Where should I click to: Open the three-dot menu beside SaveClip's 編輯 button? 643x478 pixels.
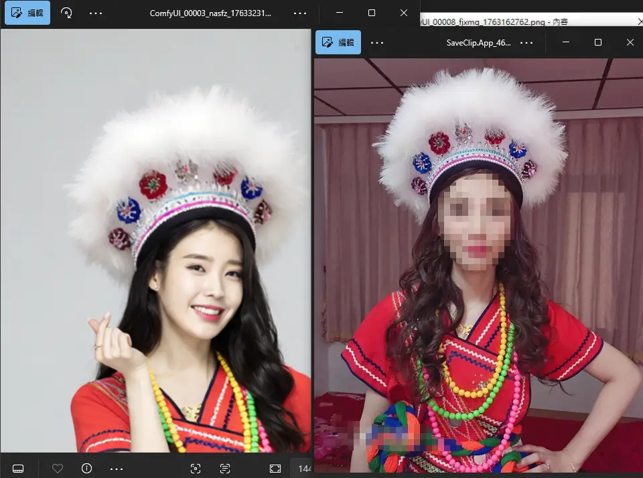point(377,42)
